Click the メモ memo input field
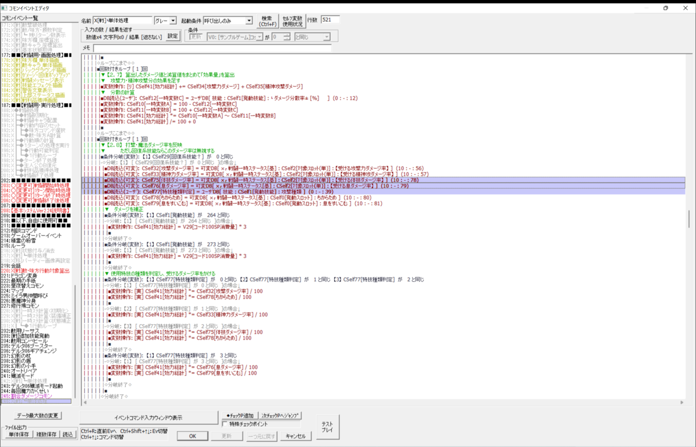This screenshot has width=696, height=447. (x=212, y=48)
